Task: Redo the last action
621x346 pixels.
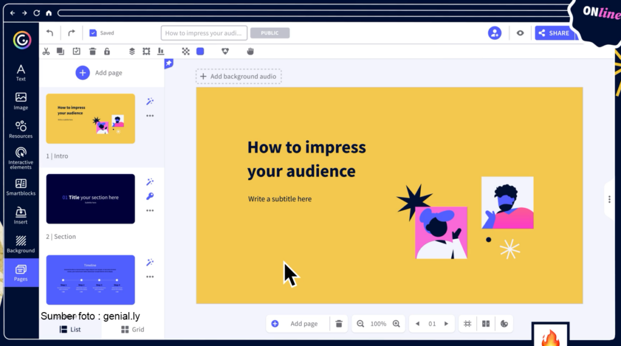Action: 72,33
